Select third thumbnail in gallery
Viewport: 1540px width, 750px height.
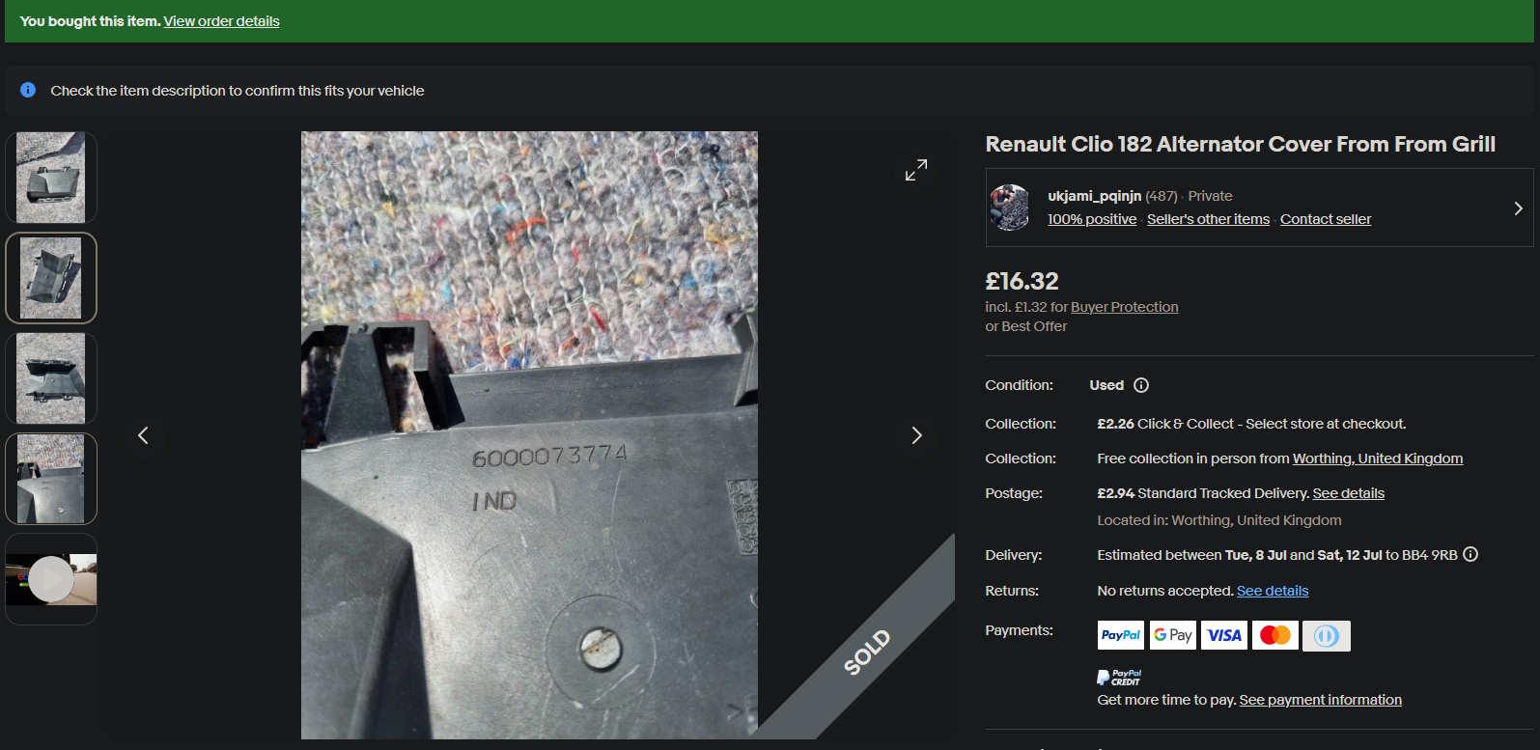click(x=51, y=378)
